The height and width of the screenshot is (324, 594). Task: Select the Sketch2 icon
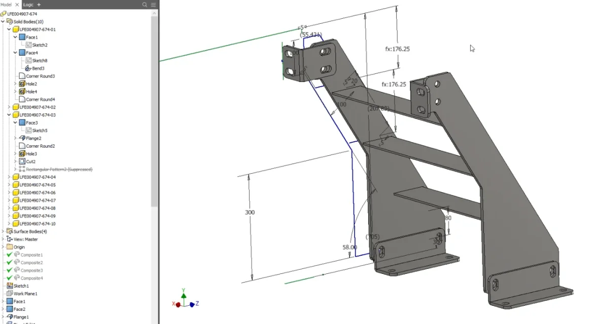(x=28, y=45)
